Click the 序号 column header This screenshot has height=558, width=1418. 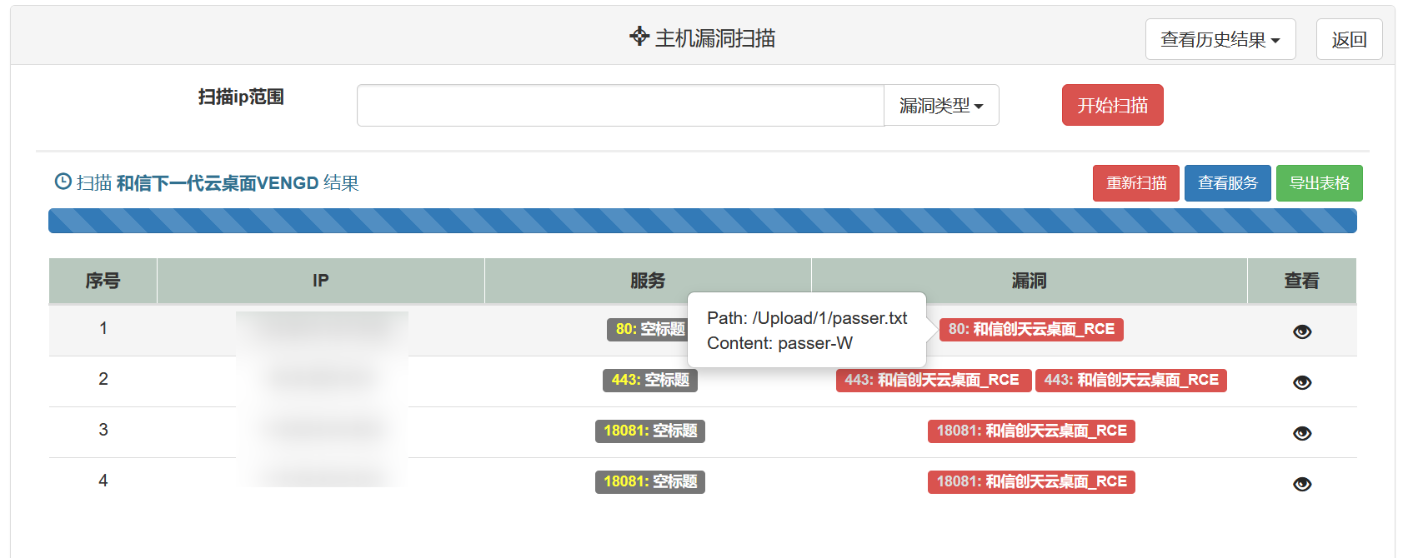point(103,281)
